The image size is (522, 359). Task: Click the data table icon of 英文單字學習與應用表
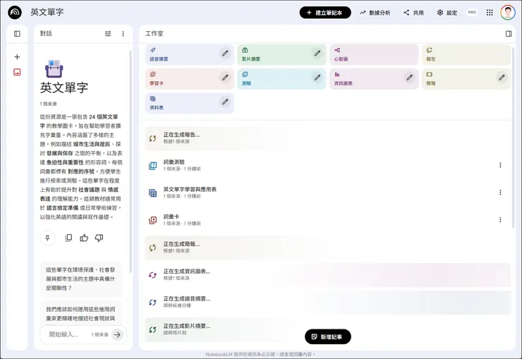point(153,193)
